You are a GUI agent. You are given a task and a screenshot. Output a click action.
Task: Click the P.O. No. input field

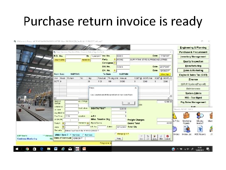click(x=76, y=56)
